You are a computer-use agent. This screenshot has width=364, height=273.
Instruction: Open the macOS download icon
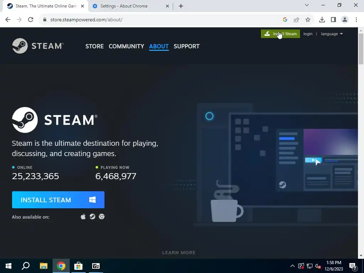tap(83, 216)
